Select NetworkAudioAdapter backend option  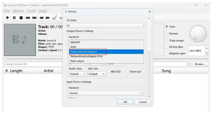tap(106, 52)
